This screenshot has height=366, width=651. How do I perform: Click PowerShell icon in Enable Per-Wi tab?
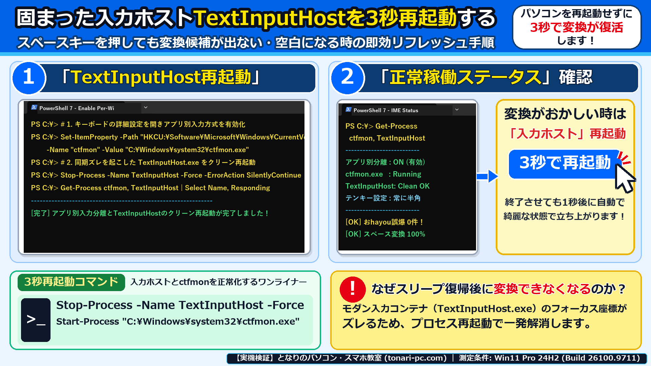34,107
